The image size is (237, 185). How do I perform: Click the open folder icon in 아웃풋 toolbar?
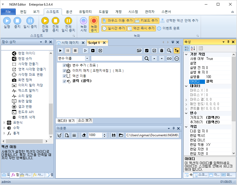[121, 135]
